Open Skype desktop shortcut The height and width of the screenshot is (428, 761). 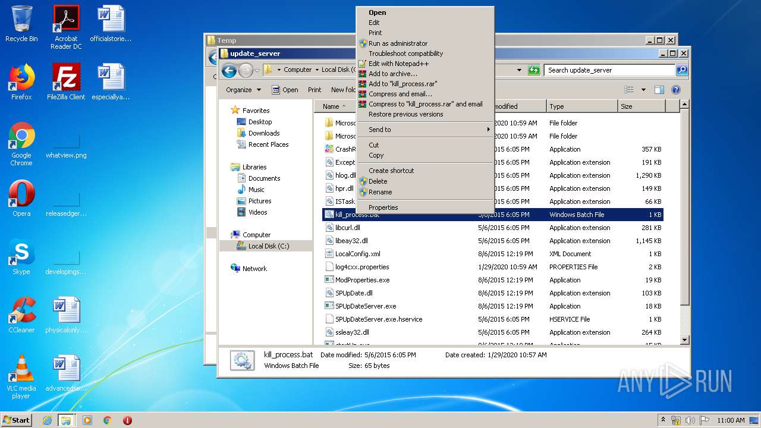click(x=21, y=256)
